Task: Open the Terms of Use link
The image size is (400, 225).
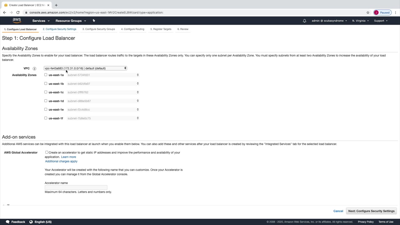Action: 386,222
